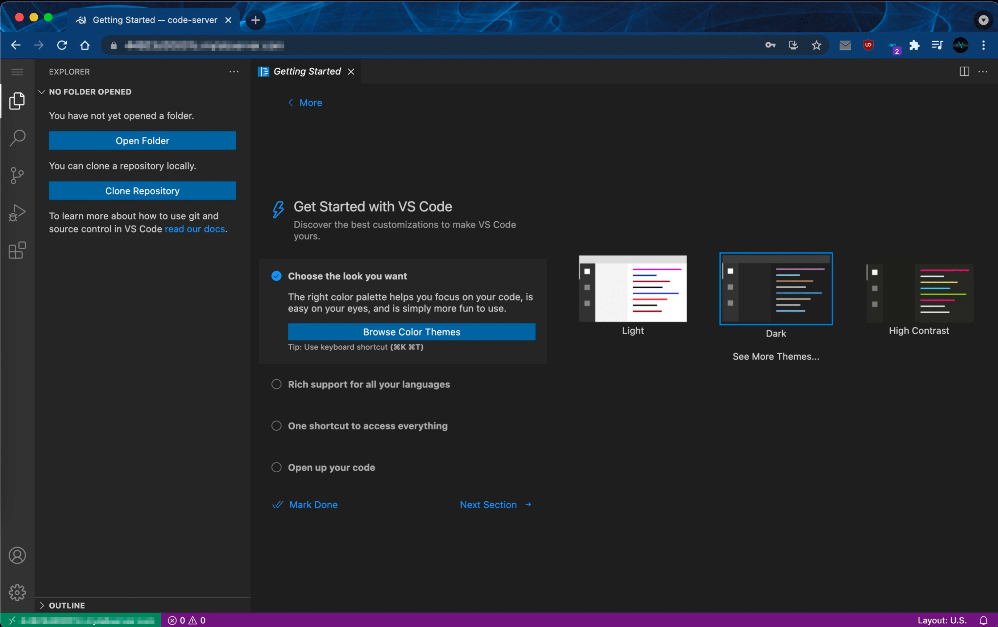This screenshot has height=627, width=998.
Task: Bookmark this page with star icon
Action: click(816, 45)
